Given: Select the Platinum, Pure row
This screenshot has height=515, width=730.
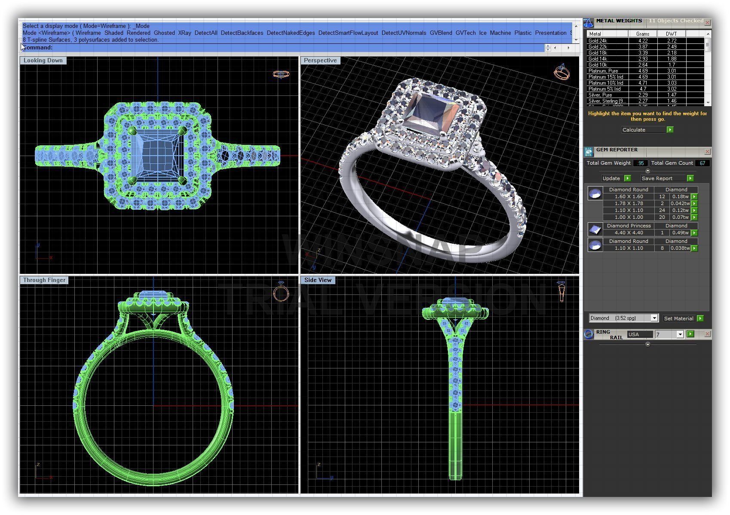Looking at the screenshot, I should (646, 71).
